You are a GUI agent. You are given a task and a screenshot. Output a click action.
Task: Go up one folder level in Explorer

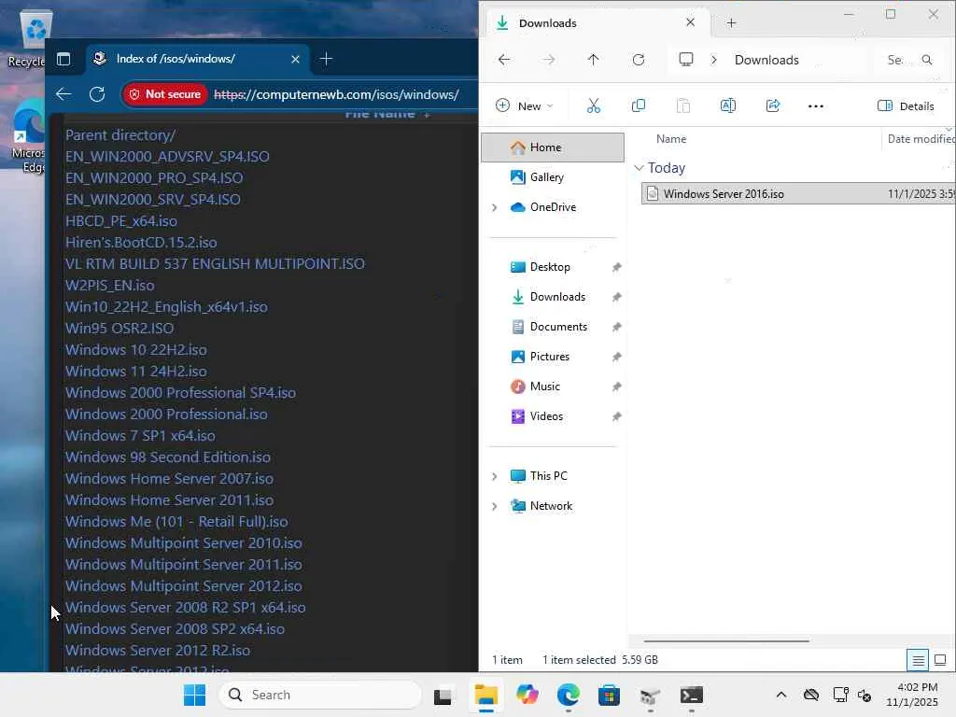point(593,60)
